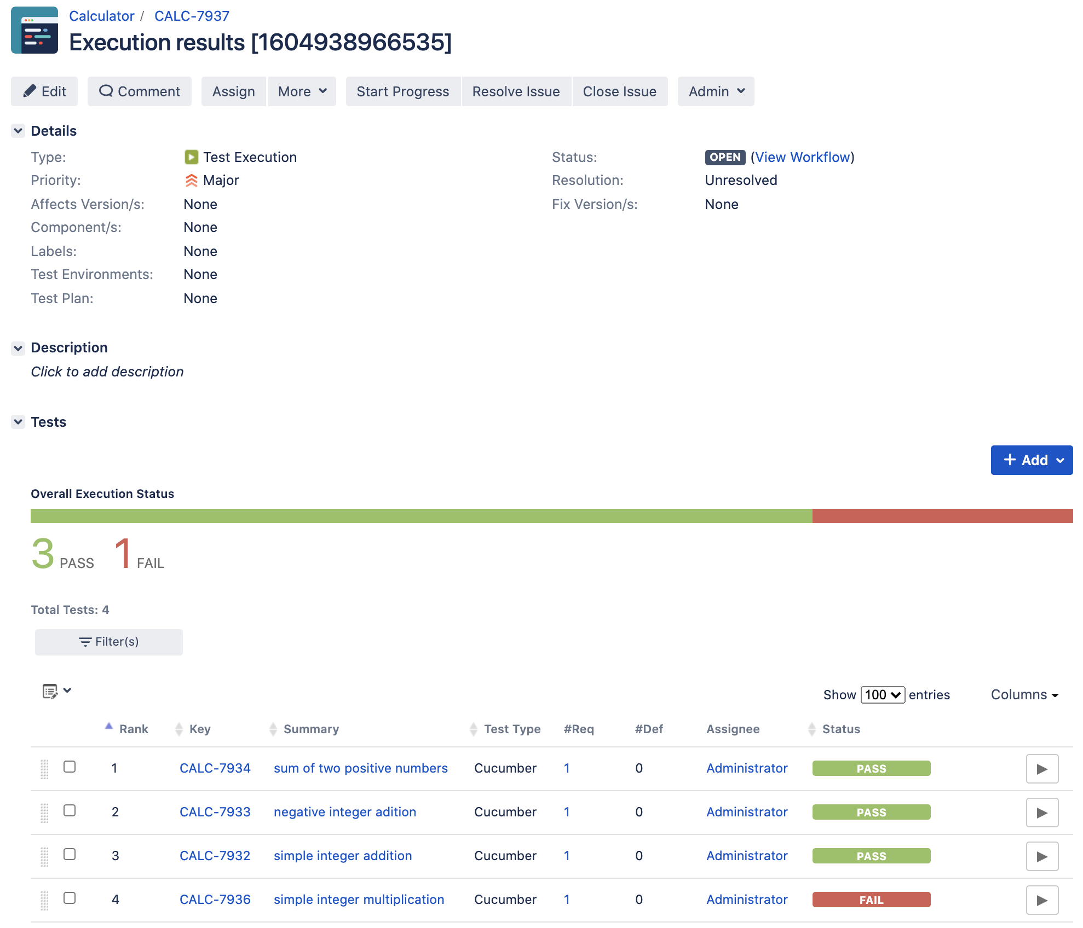The image size is (1083, 928).
Task: Open the Add tests dropdown
Action: pyautogui.click(x=1032, y=460)
